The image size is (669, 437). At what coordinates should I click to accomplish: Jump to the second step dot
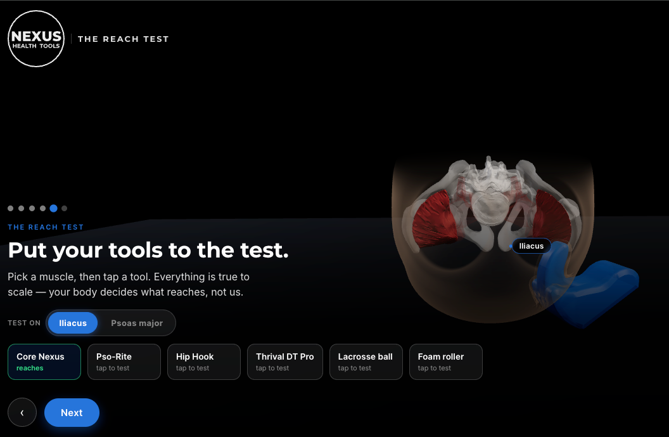pos(22,209)
